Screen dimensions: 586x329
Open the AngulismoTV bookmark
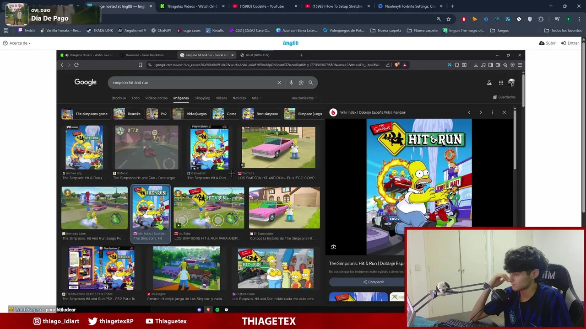click(x=132, y=30)
